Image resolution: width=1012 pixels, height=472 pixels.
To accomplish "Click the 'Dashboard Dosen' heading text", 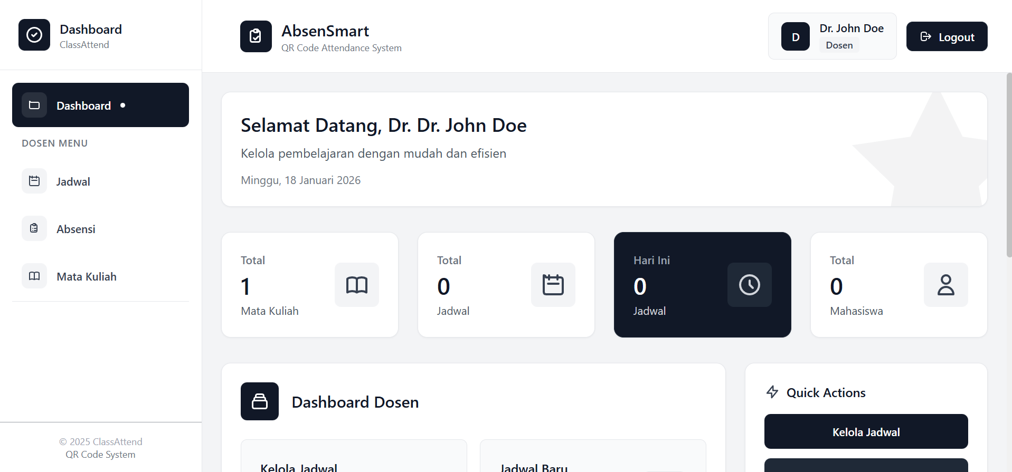I will (x=355, y=402).
